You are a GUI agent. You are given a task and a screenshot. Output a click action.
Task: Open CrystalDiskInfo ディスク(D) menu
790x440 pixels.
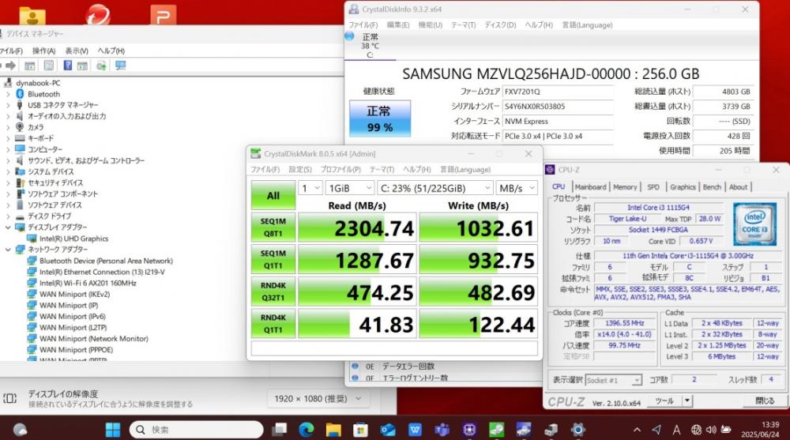pos(500,24)
